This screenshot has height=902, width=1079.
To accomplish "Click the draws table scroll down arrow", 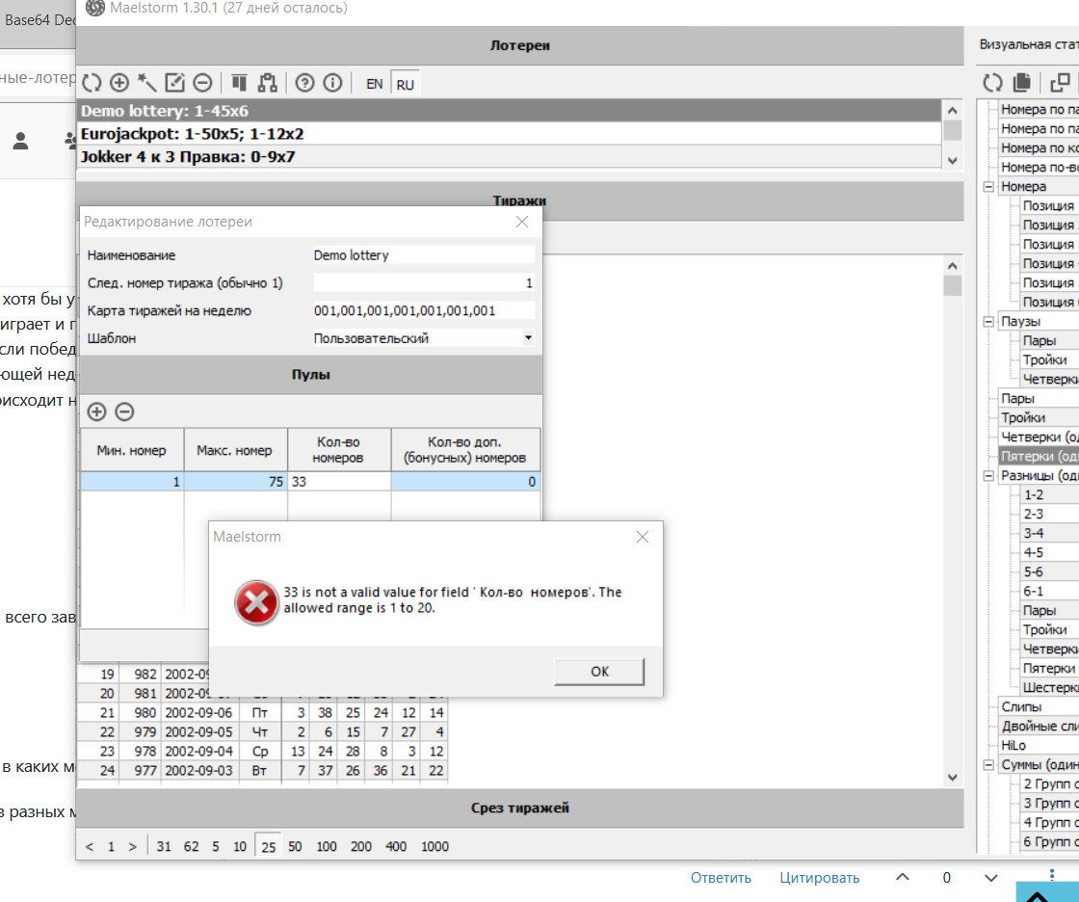I will point(952,778).
